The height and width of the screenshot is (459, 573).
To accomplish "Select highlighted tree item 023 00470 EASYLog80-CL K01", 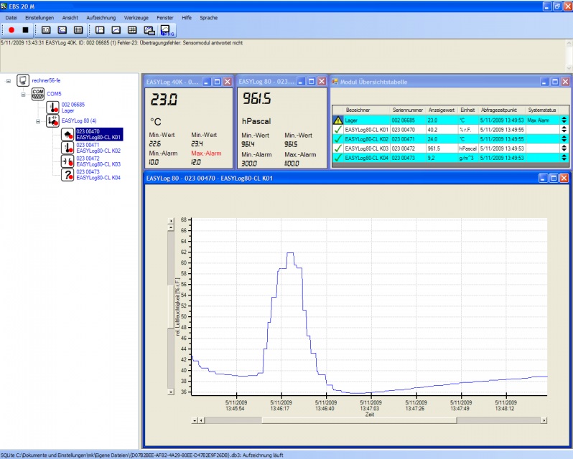I will (x=99, y=134).
